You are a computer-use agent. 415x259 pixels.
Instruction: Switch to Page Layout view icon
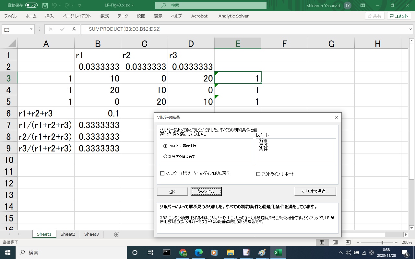335,242
